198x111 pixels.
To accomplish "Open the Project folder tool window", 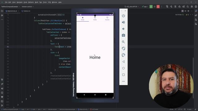I will click(x=2, y=11).
